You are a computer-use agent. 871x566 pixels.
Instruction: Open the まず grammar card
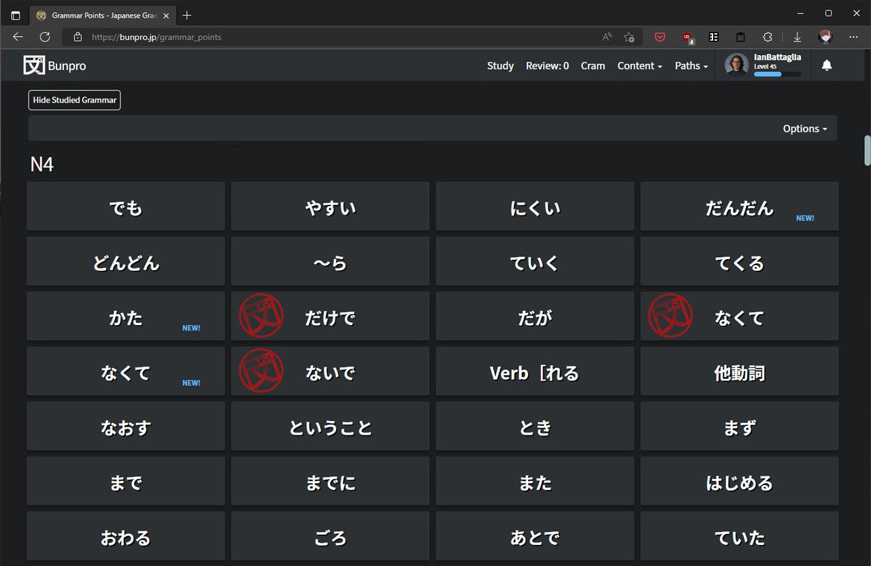point(740,427)
